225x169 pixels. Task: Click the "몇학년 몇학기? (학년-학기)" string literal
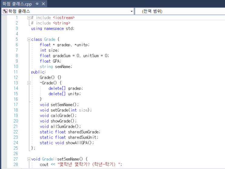tap(88, 164)
